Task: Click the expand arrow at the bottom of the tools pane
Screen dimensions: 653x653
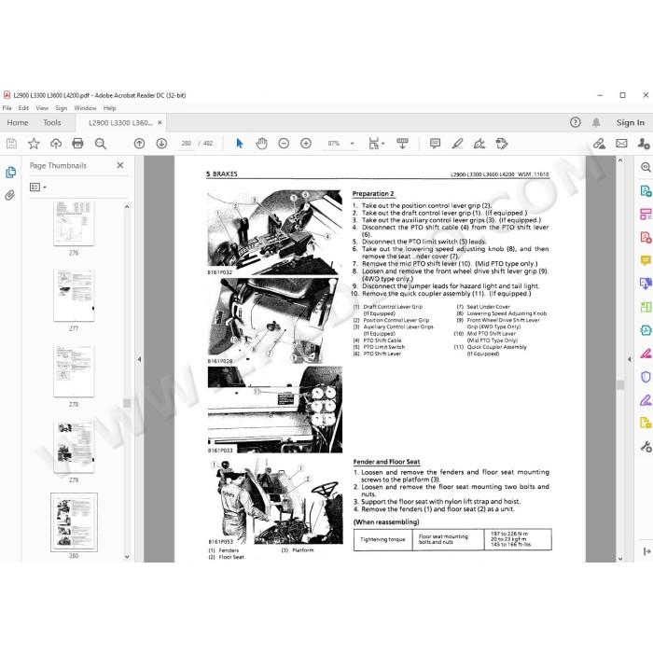Action: (646, 551)
